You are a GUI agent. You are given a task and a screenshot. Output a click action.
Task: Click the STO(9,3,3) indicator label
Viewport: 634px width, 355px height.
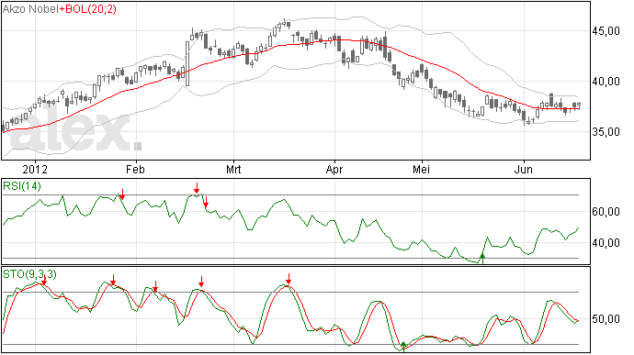[30, 274]
